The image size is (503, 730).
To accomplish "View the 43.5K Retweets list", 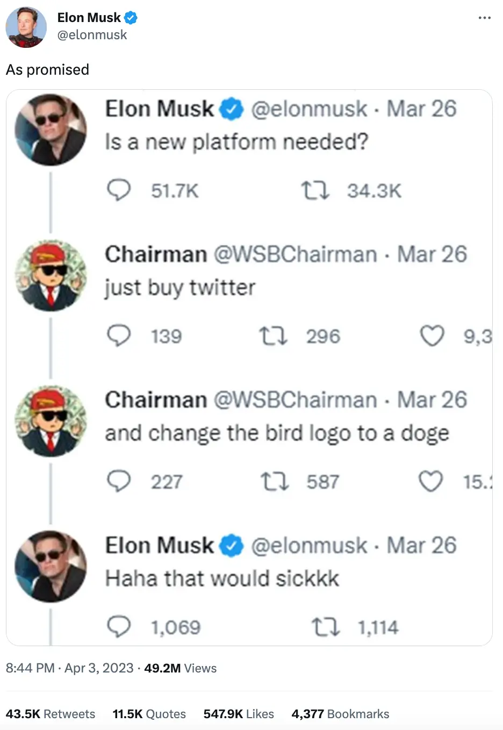I will (x=51, y=714).
